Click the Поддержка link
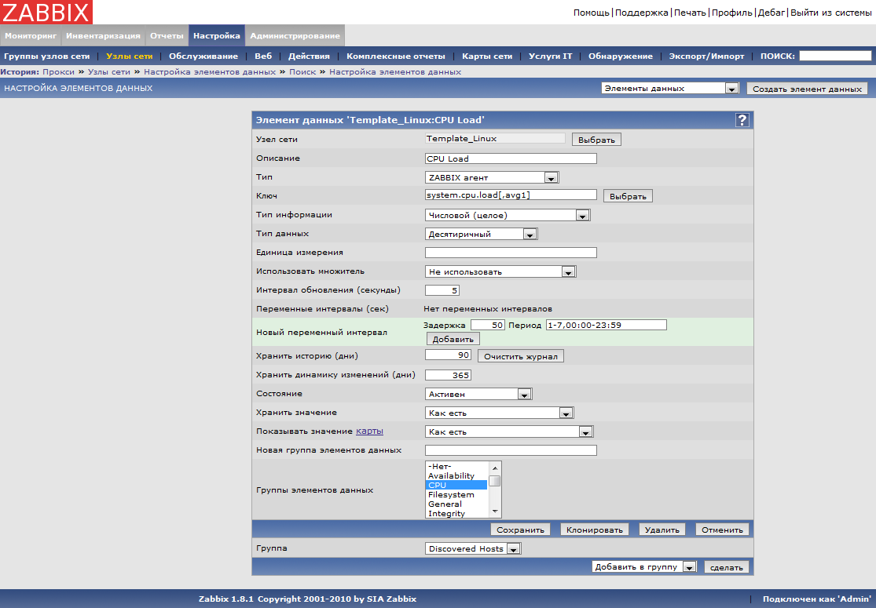This screenshot has width=876, height=608. point(641,13)
